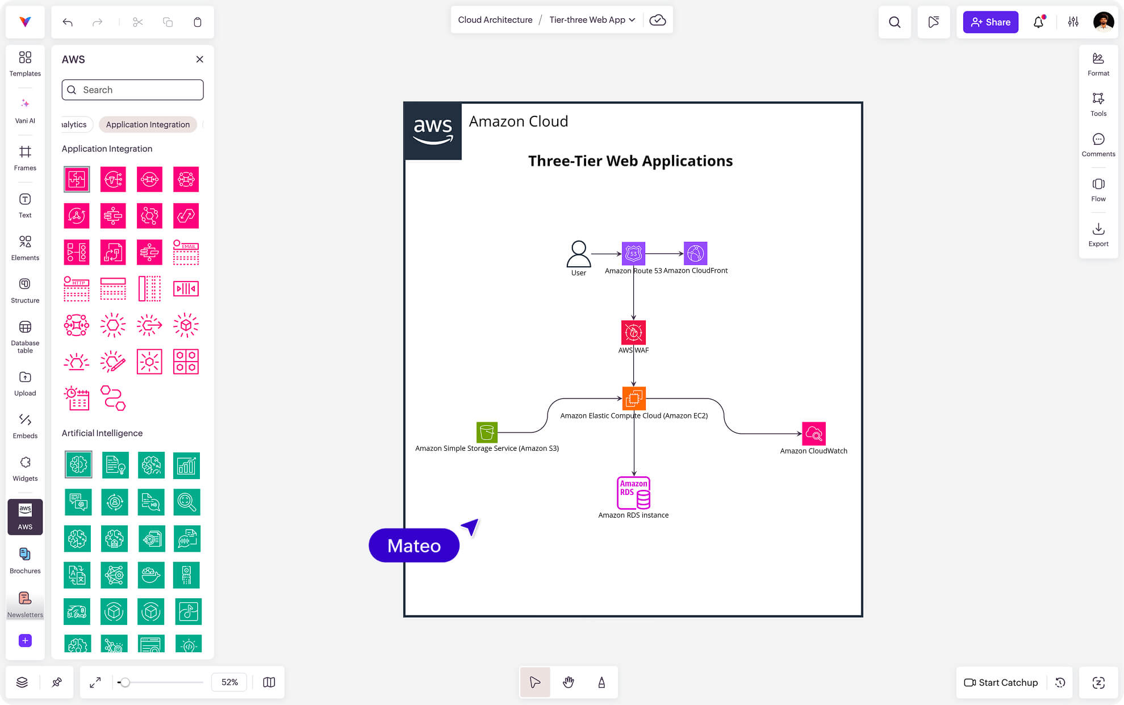Go to Cloud Architecture breadcrumb
This screenshot has height=705, width=1124.
(495, 20)
